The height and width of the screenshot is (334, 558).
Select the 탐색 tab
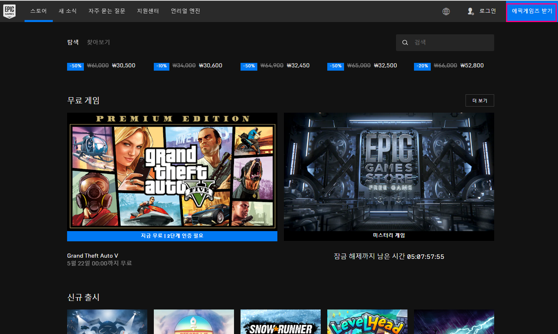(x=73, y=42)
